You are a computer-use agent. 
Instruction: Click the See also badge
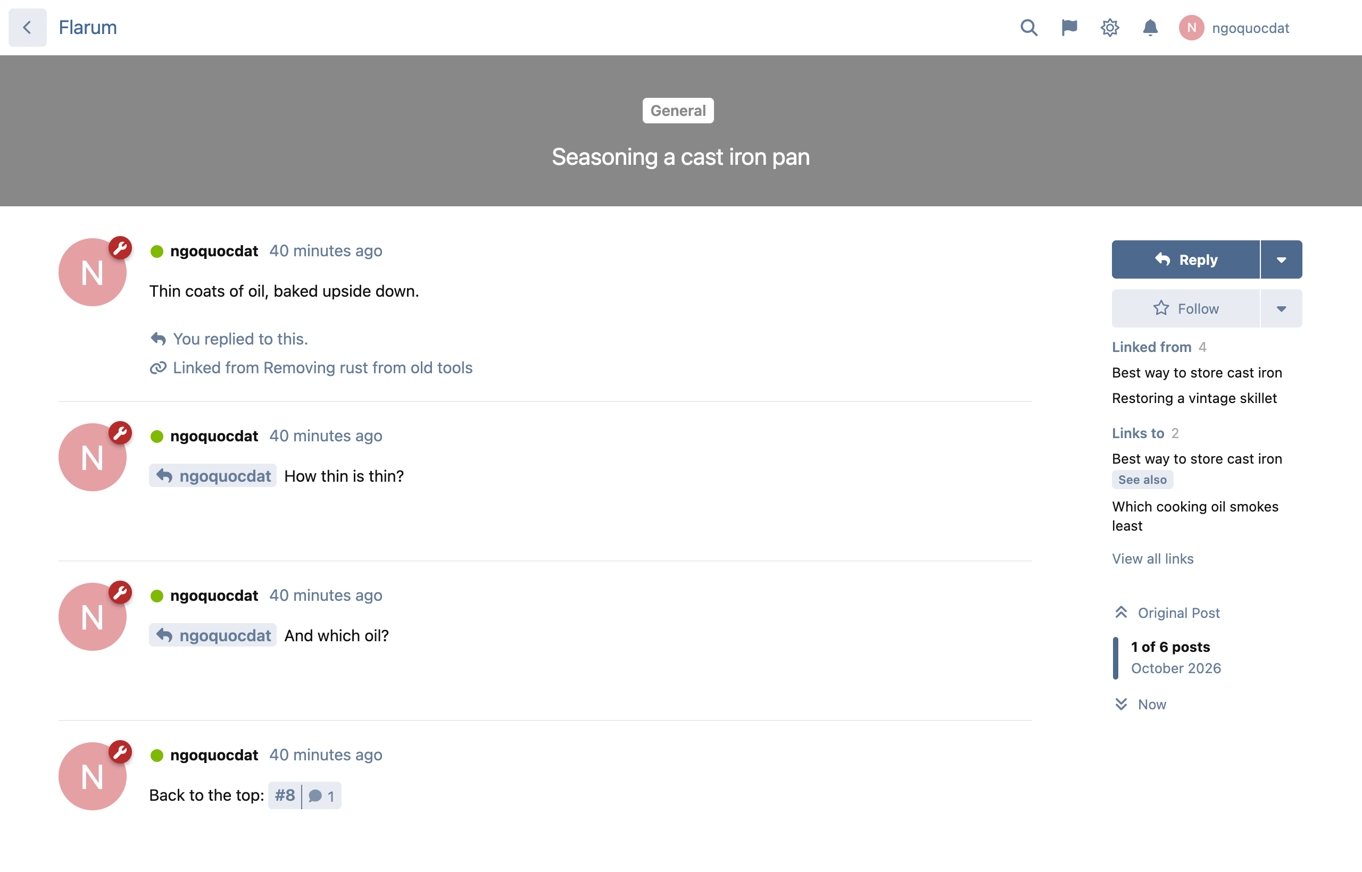coord(1142,480)
